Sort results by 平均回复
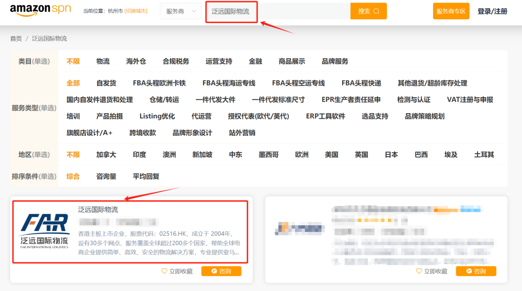Screen dimensions: 522x291 (x=146, y=176)
